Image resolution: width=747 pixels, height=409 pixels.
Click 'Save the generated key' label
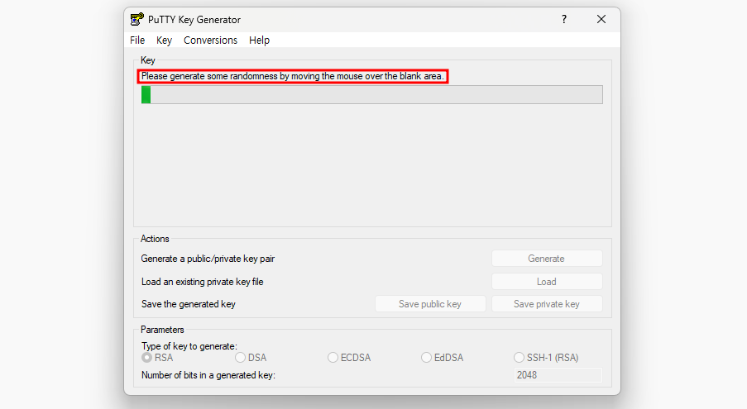[x=188, y=304]
